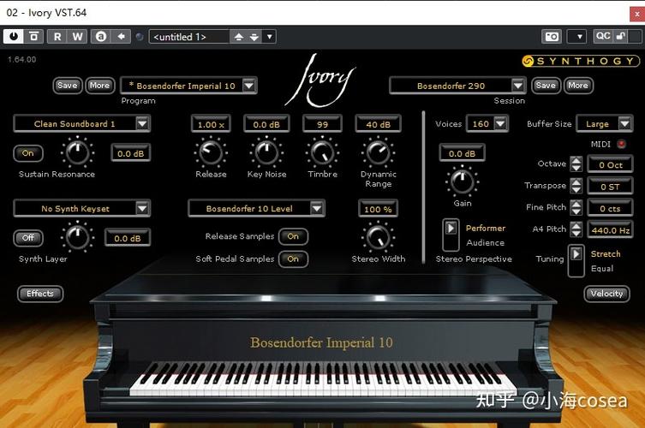Click the 1.00 x Release value field
Viewport: 645px width, 428px height.
[211, 124]
